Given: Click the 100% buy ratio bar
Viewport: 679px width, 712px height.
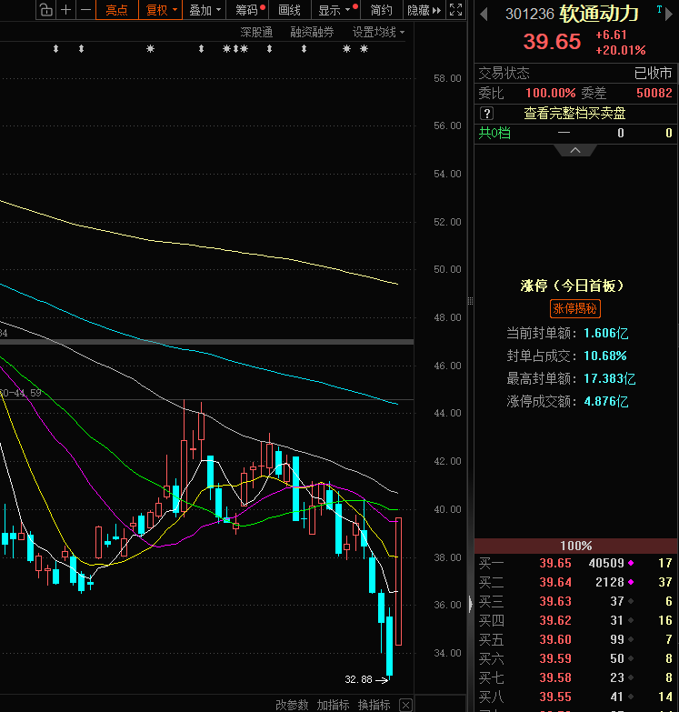Looking at the screenshot, I should (x=575, y=546).
